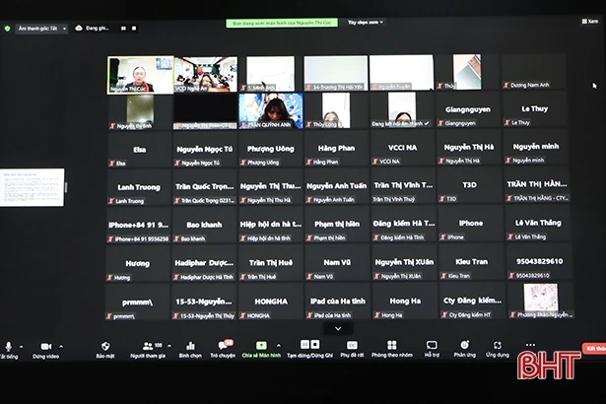
Task: Expand the chevron below the participant grid
Action: [x=337, y=328]
